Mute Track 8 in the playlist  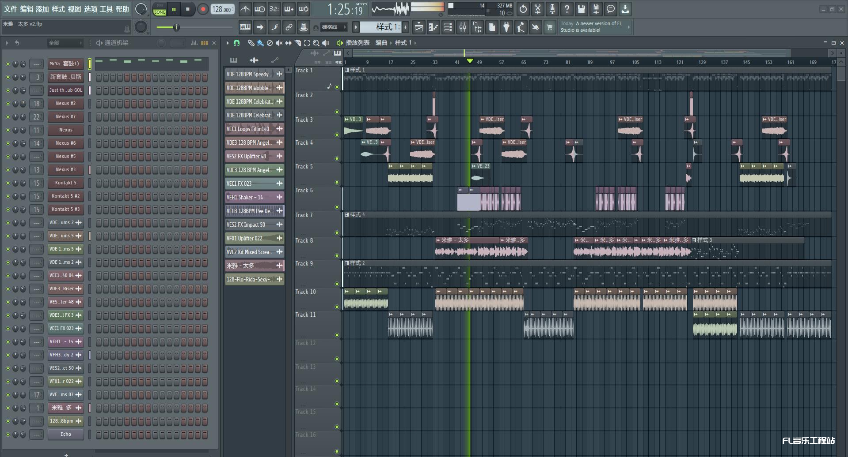coord(337,255)
